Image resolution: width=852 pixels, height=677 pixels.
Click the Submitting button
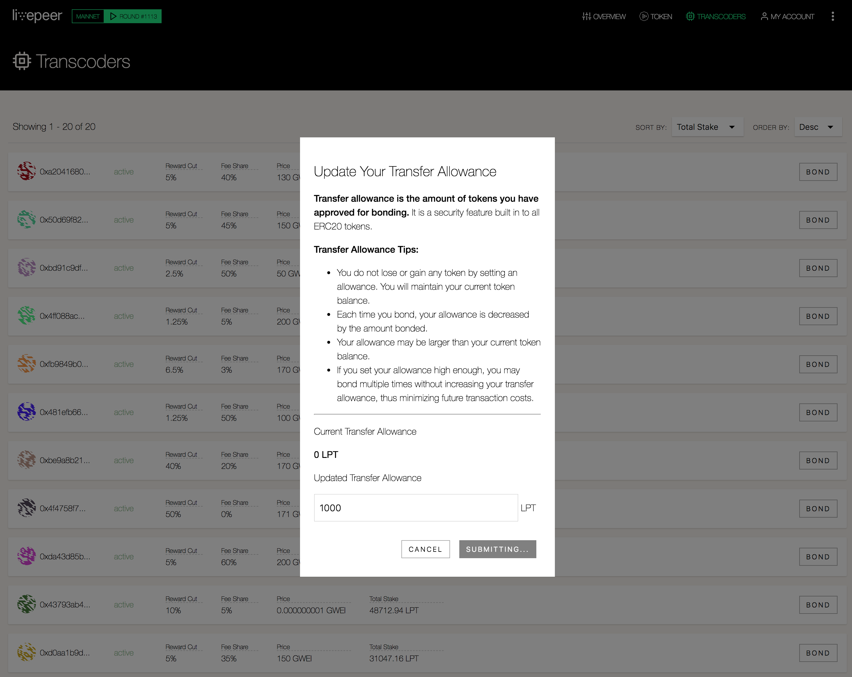click(x=497, y=549)
